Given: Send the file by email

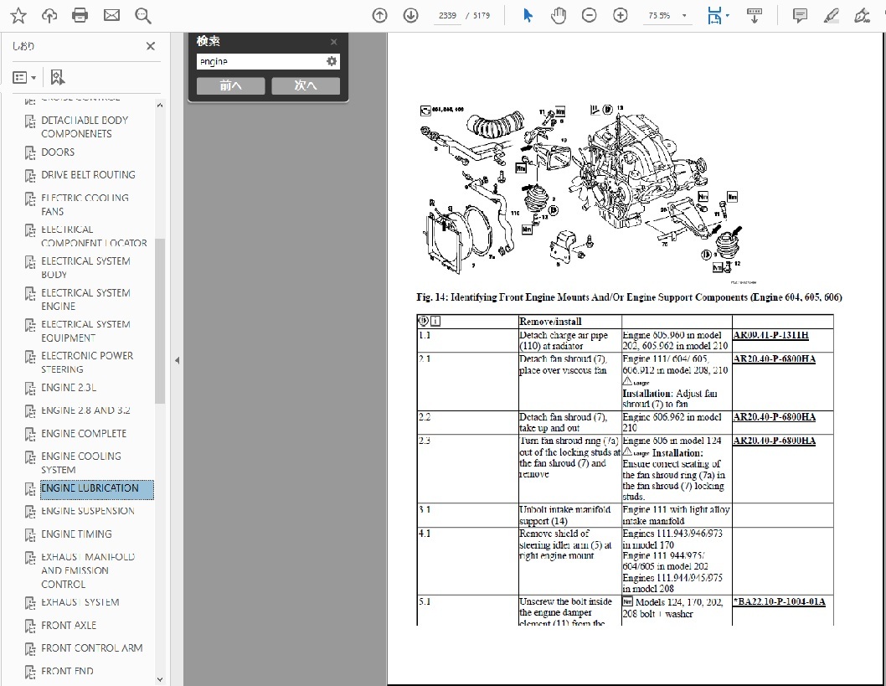Looking at the screenshot, I should [x=112, y=15].
